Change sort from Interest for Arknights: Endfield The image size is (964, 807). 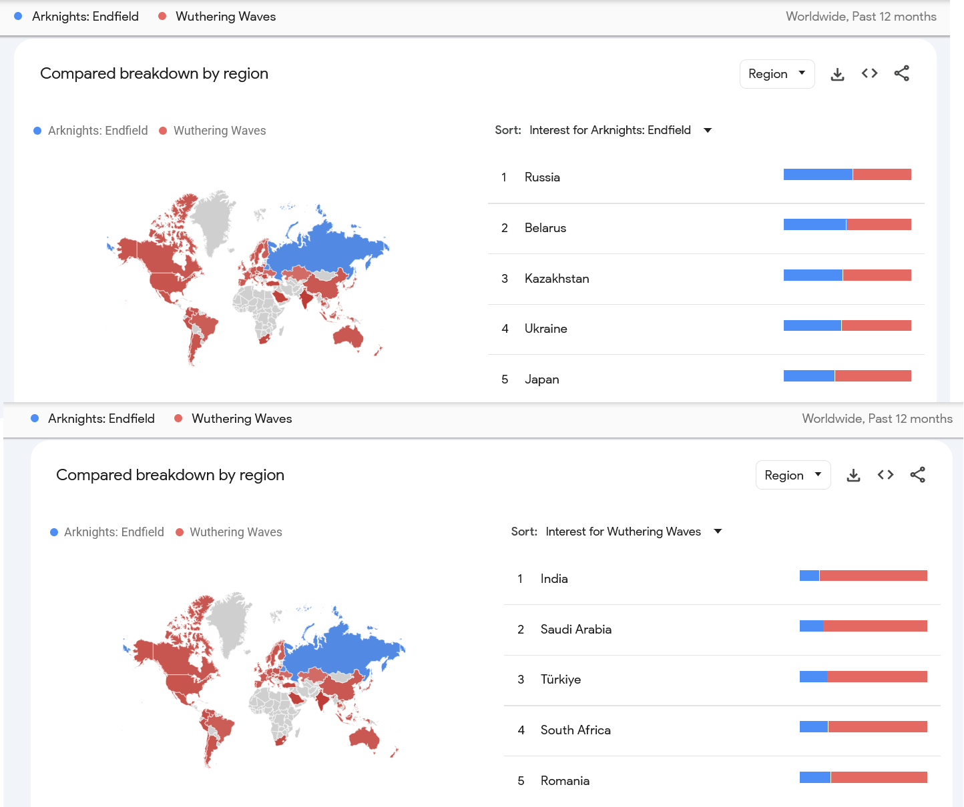(x=620, y=130)
